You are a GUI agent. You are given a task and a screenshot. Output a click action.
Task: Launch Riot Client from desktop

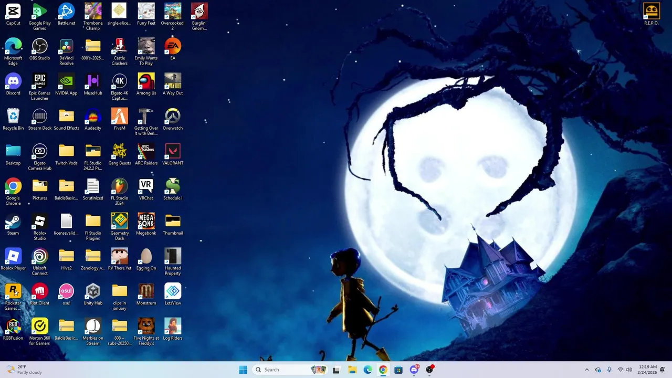click(39, 295)
